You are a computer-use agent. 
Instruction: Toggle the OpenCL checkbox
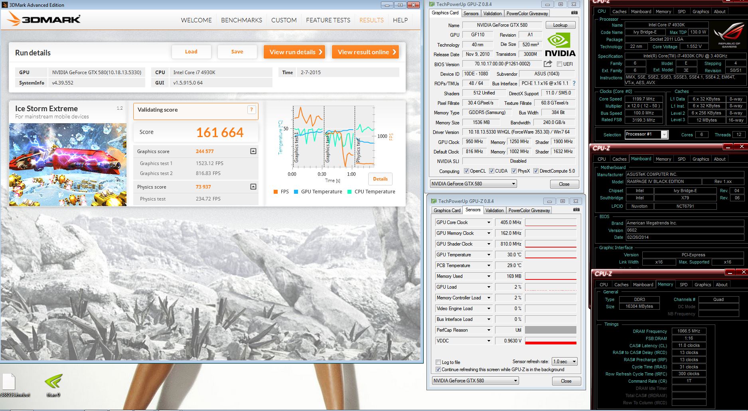pos(466,171)
